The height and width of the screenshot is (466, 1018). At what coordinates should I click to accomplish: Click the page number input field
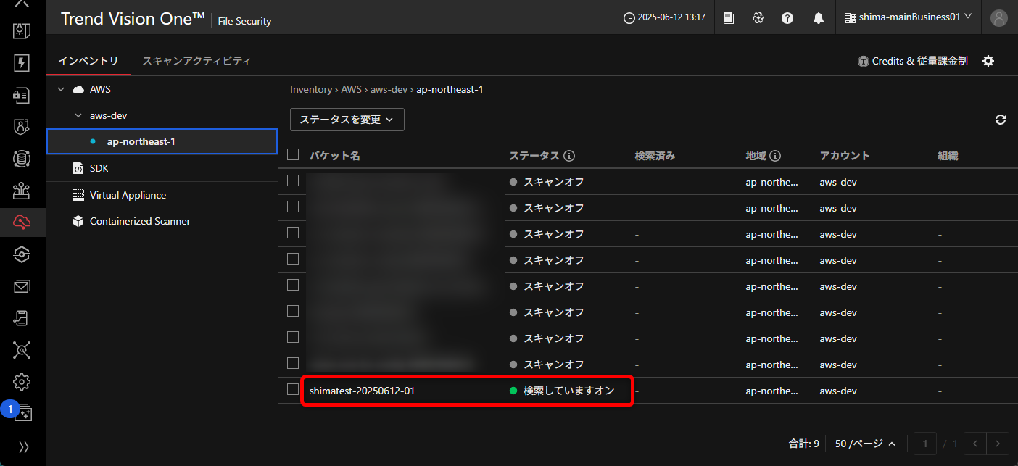[925, 444]
